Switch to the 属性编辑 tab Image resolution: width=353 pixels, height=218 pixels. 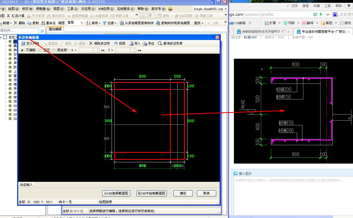click(x=55, y=29)
